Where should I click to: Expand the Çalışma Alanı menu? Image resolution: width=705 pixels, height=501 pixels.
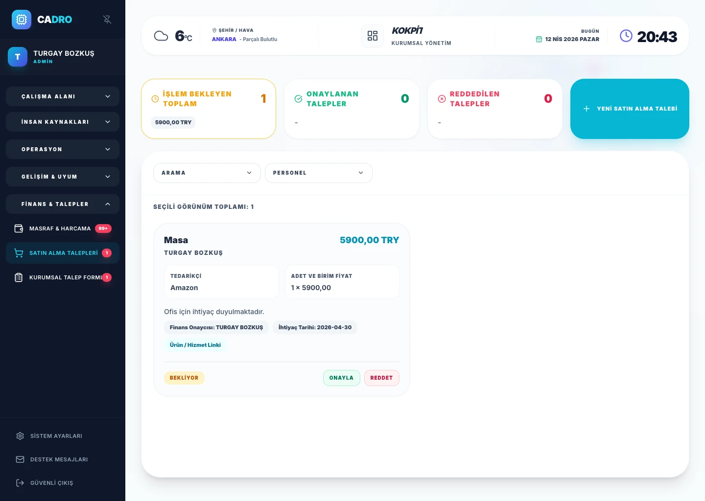coord(63,96)
